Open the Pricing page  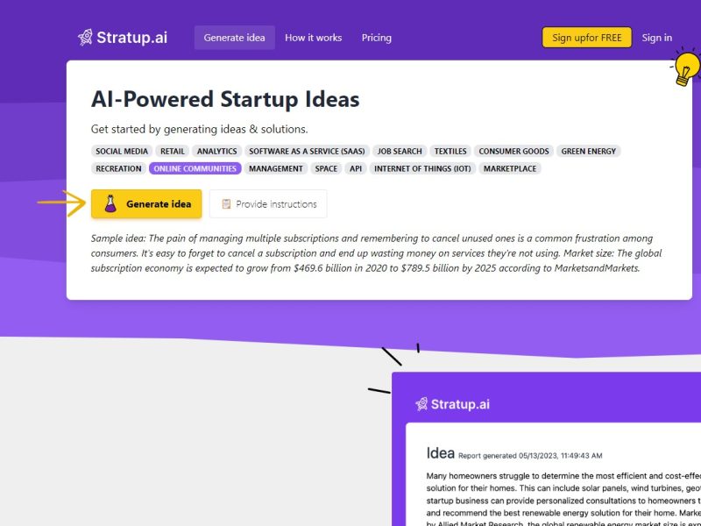tap(377, 38)
